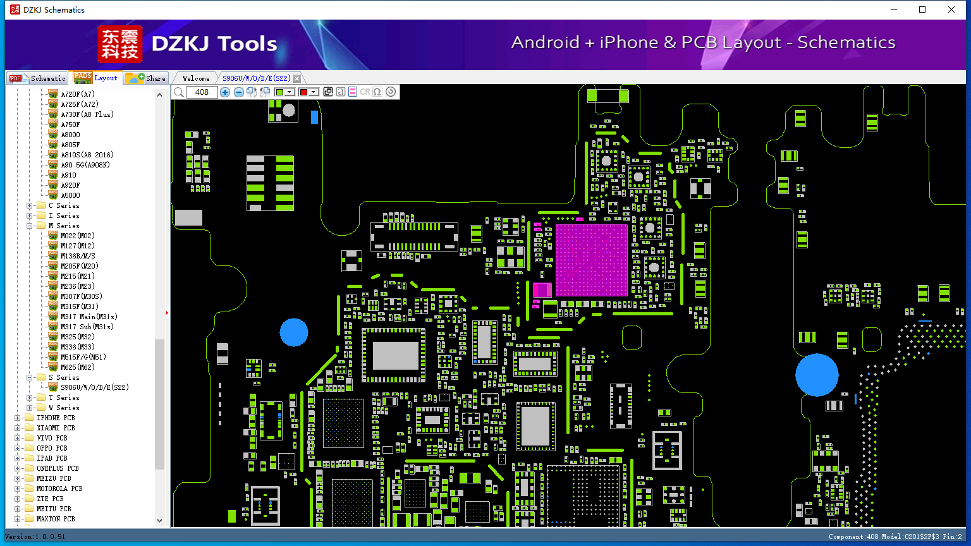Click the PADS icon beside A810S(A8 2016)

tap(53, 155)
